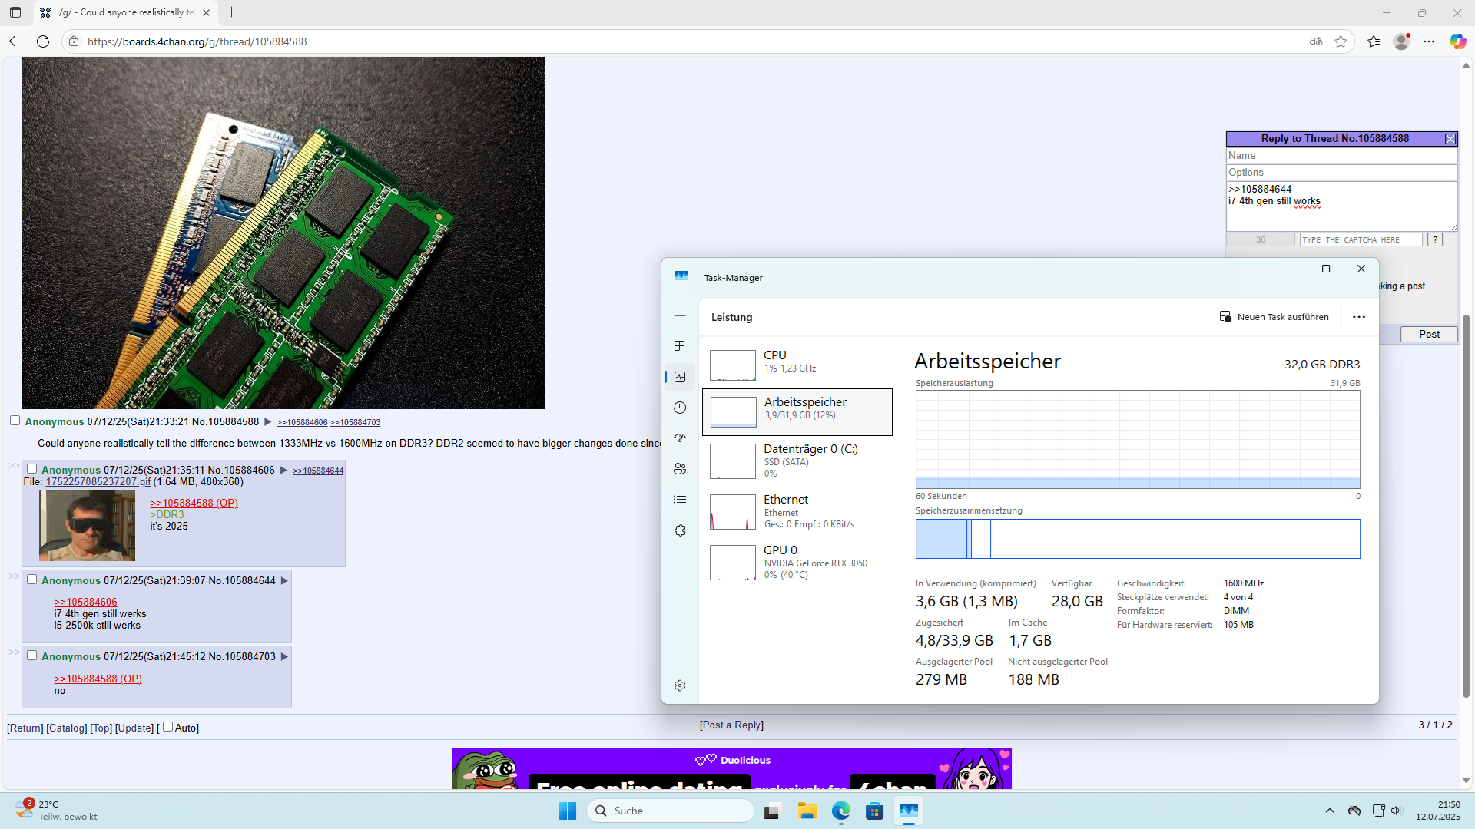The height and width of the screenshot is (829, 1475).
Task: Open File Explorer from the taskbar
Action: point(807,811)
